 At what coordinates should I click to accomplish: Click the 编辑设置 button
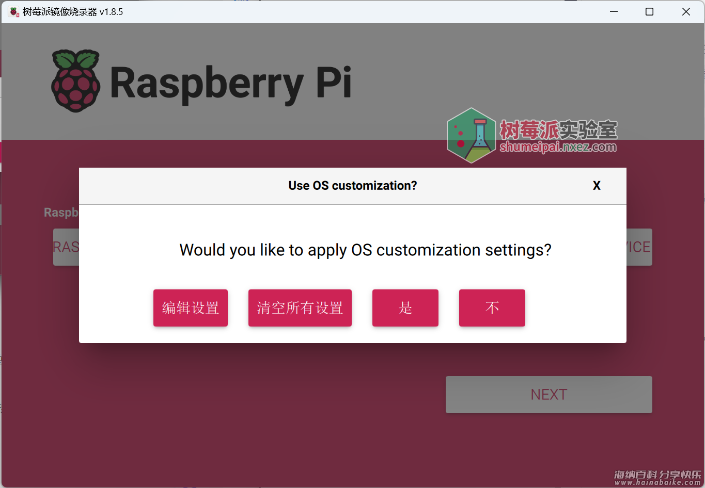click(191, 308)
